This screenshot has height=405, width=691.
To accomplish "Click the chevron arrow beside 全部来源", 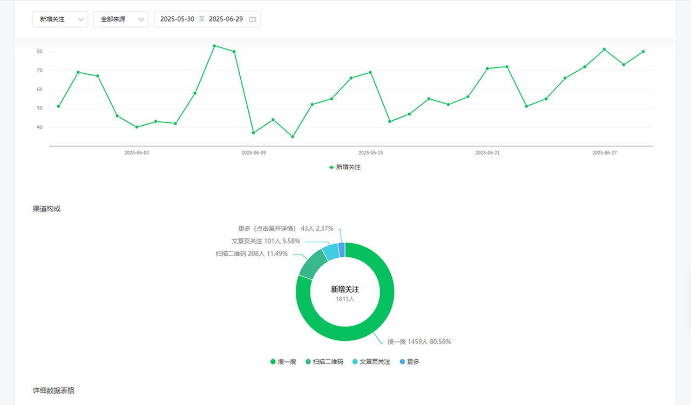I will (x=141, y=19).
